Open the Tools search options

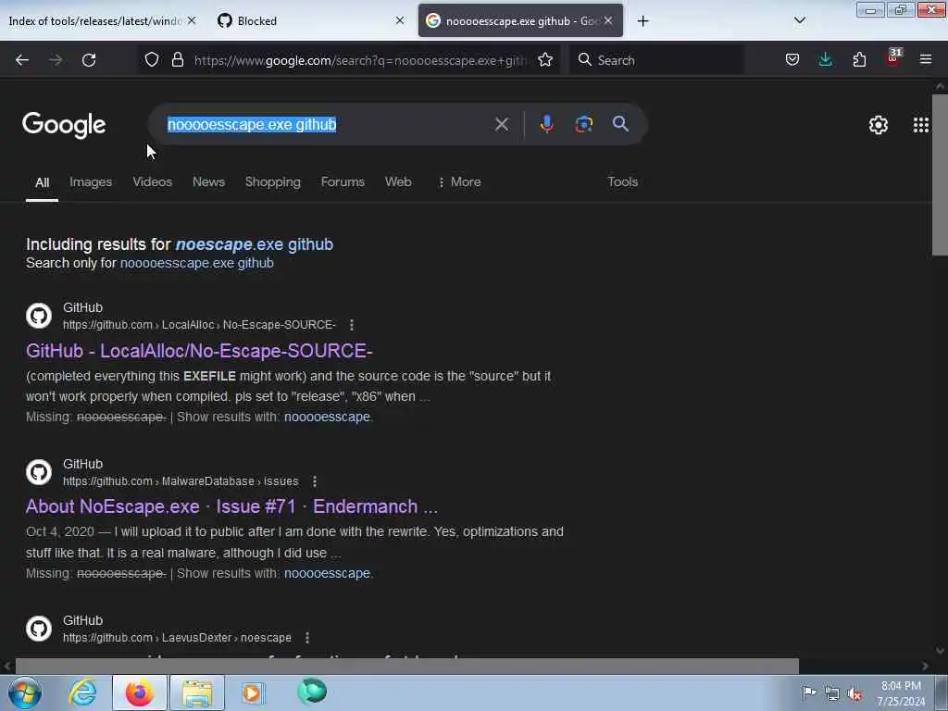622,182
